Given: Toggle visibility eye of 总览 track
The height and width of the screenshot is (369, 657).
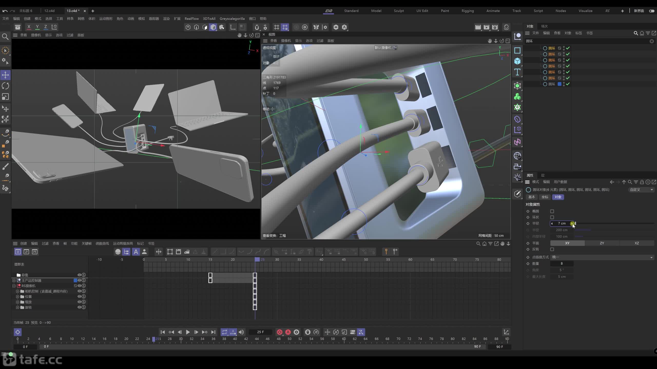Looking at the screenshot, I should [79, 275].
